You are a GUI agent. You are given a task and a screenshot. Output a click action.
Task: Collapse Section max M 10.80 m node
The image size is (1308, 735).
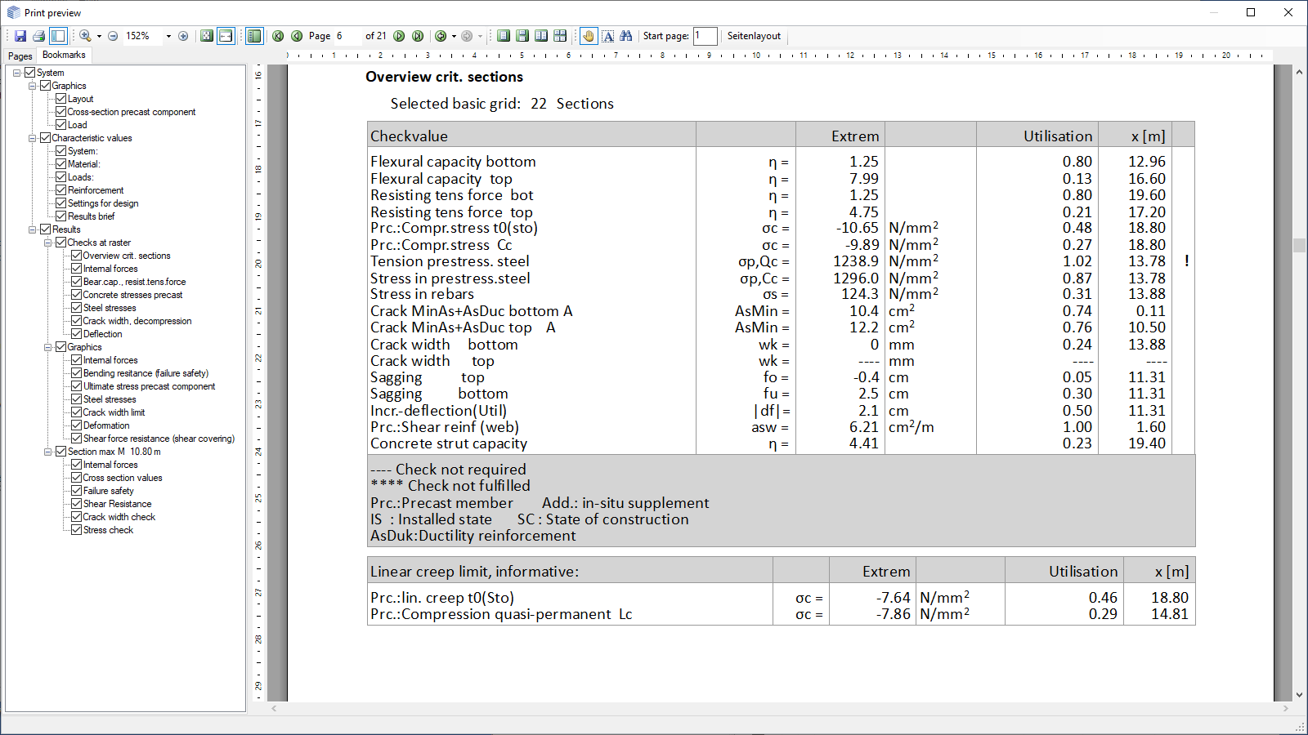(x=47, y=452)
